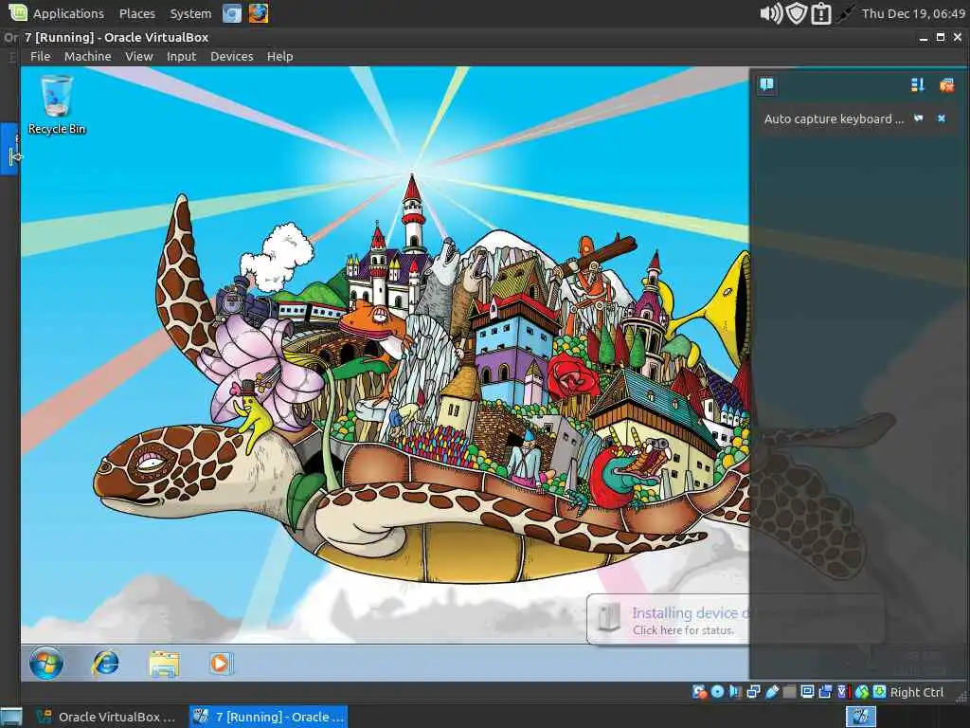Open the Machine menu

click(88, 56)
